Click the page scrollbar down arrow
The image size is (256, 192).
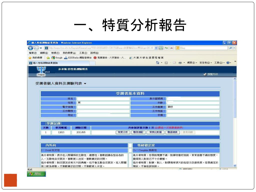pos(235,166)
